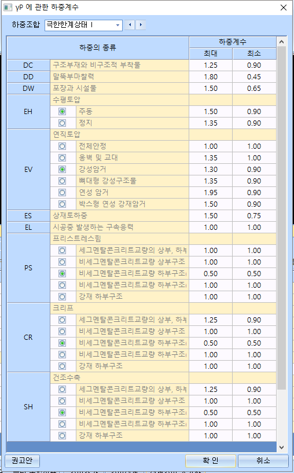Click 강성암거 최대 value 1.30
Viewport: 294px width, 473px height.
pos(211,170)
